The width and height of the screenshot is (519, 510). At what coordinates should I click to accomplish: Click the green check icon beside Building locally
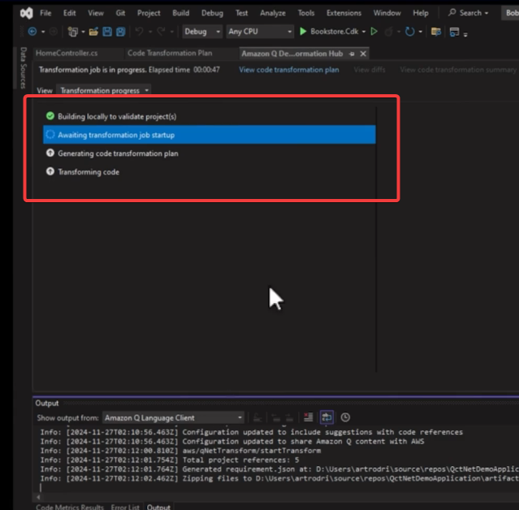pos(50,116)
